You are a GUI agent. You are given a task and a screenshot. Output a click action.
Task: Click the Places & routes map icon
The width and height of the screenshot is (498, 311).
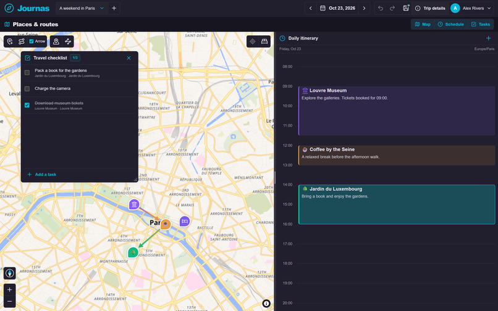pos(7,24)
